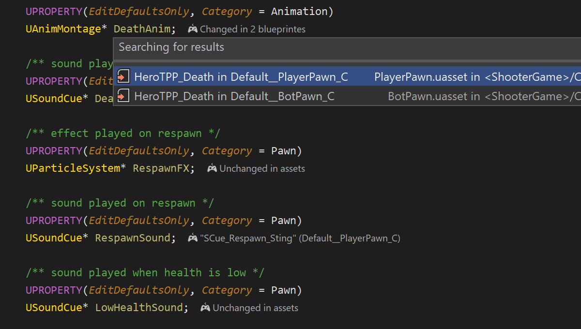Click the gamepad icon beside "Changed in 2 blueprintes" annotation
This screenshot has height=329, width=581.
coord(192,29)
